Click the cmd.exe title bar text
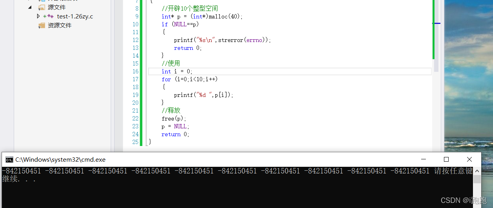Viewport: 493px width, 208px height. tap(60, 160)
